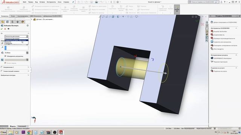Click Zoom to Area in view toolbar
The height and width of the screenshot is (135, 241).
[103, 16]
